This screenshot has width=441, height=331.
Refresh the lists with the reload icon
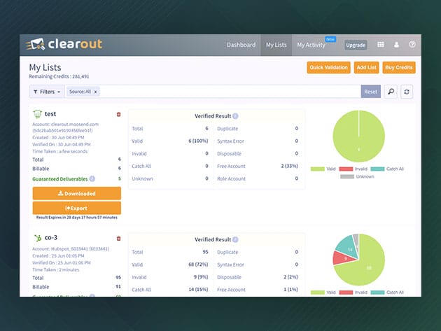(407, 92)
